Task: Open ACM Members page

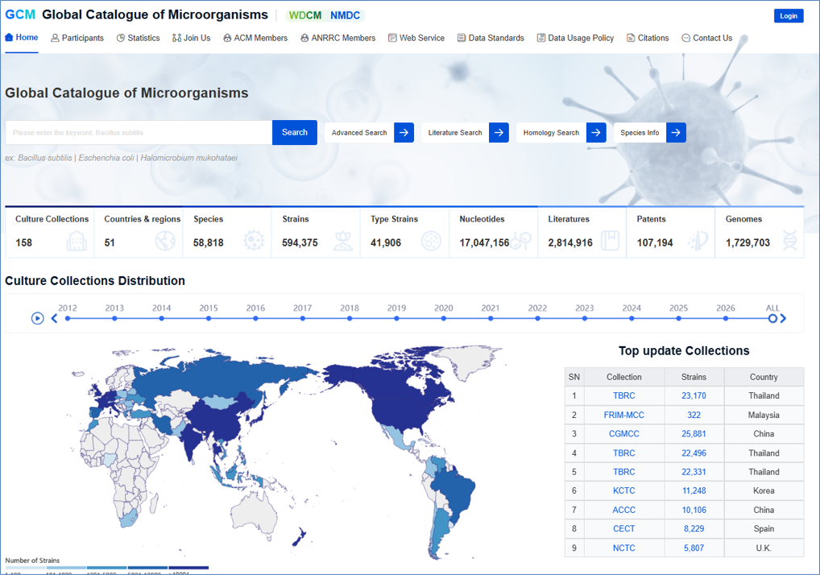Action: (255, 38)
